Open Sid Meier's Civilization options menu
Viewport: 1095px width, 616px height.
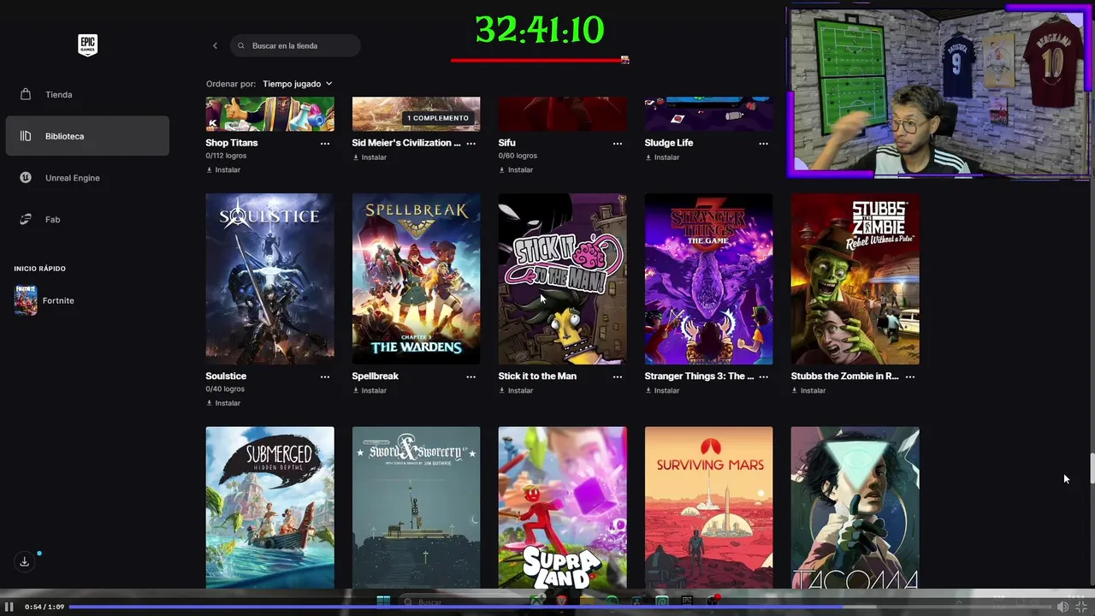[x=471, y=143]
